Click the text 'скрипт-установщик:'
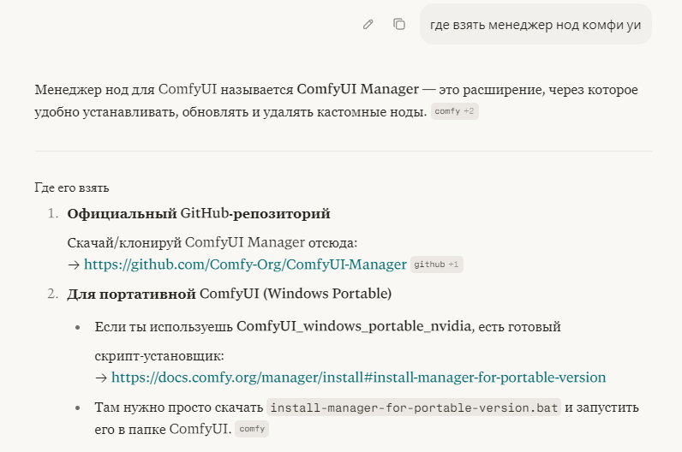Viewport: 682px width, 452px height. point(159,356)
